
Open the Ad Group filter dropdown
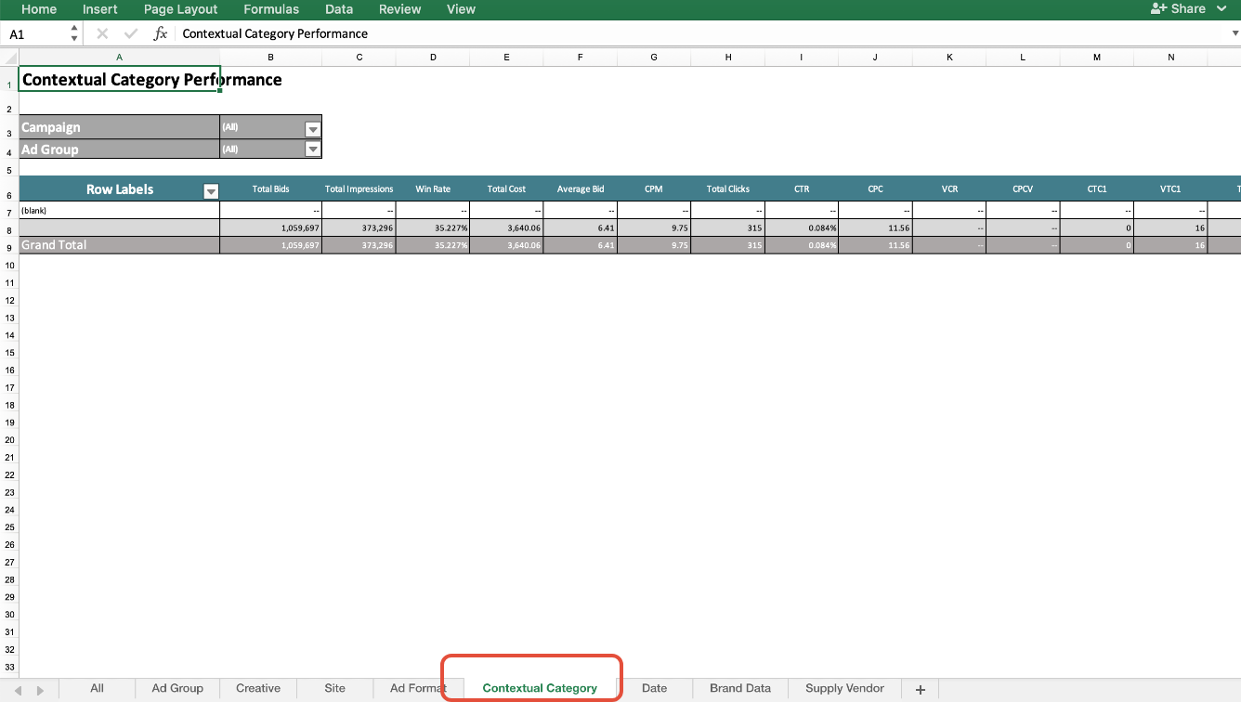tap(313, 149)
